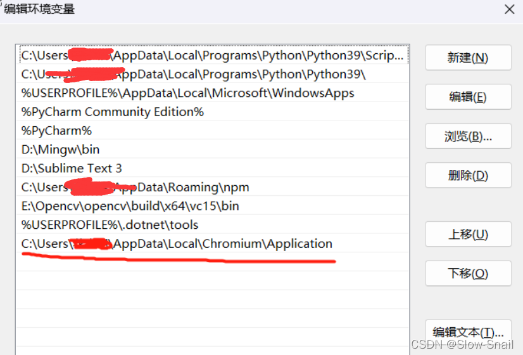Select the E:\Opencv\opencv\build\x64\vc15\bin entry
The width and height of the screenshot is (523, 355).
pos(213,206)
